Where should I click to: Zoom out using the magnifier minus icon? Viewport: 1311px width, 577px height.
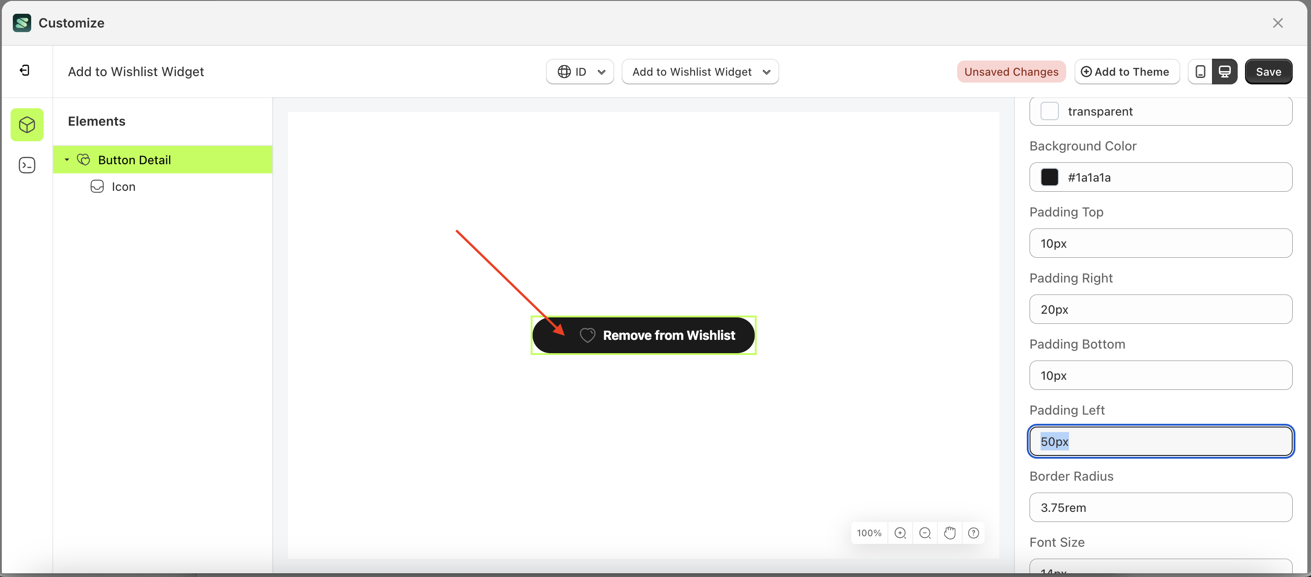[925, 533]
